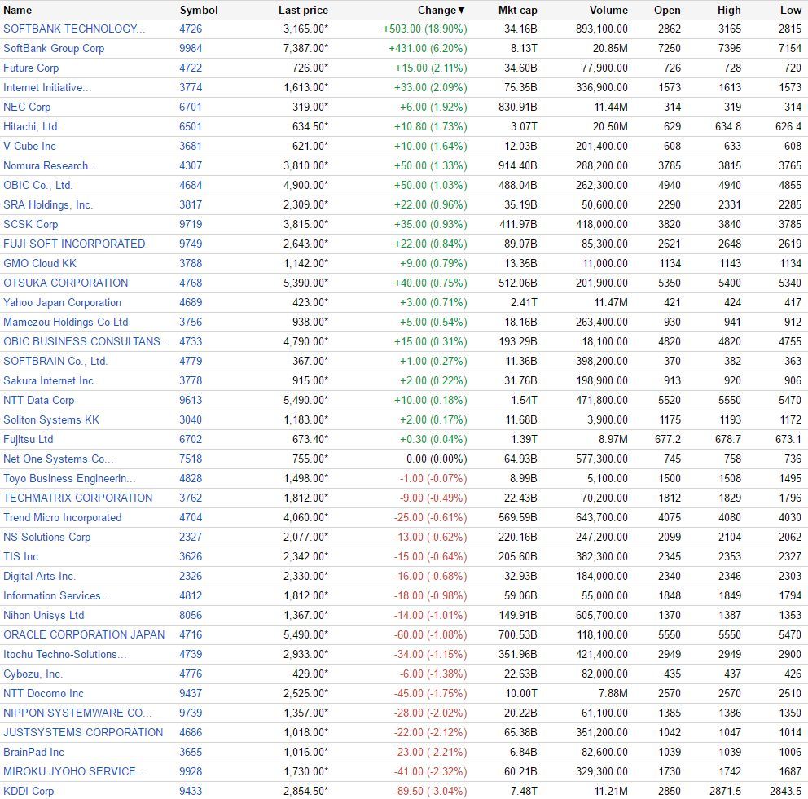Sort table by High header
Viewport: 808px width, 799px height.
point(729,11)
